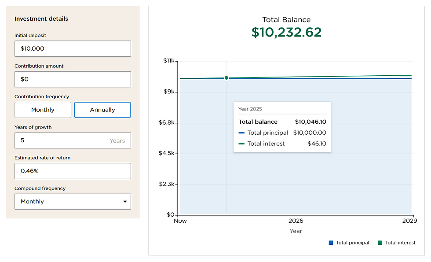This screenshot has width=431, height=262.
Task: Click the Total interest legend swatch
Action: [380, 243]
